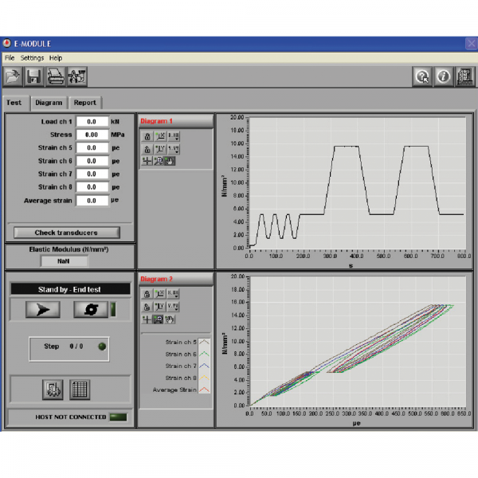Save using the floppy disk icon
This screenshot has height=478, width=478.
pos(34,76)
